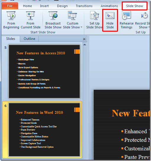Start show From Current Slide

[30, 20]
